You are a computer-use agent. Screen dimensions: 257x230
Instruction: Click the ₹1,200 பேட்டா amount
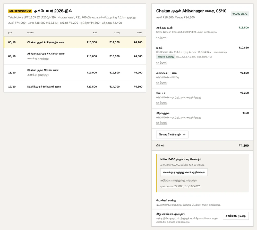click(x=244, y=93)
